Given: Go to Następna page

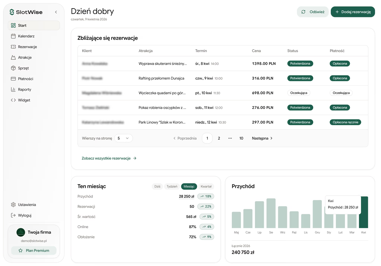Looking at the screenshot, I should pyautogui.click(x=262, y=138).
